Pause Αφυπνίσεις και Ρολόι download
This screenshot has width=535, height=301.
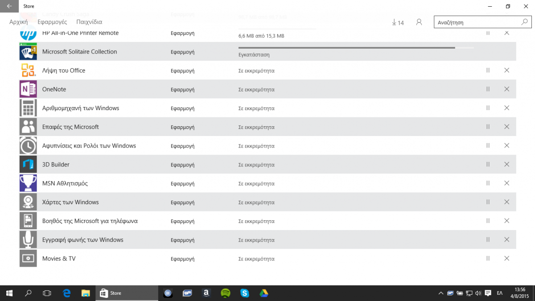coord(488,145)
